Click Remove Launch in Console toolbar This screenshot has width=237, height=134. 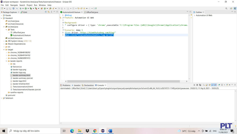[197, 85]
